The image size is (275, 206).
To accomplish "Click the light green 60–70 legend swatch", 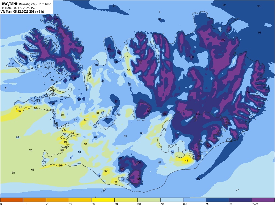I will 149,200.
